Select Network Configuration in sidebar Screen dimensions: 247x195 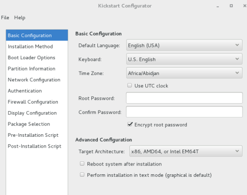[x=37, y=80]
